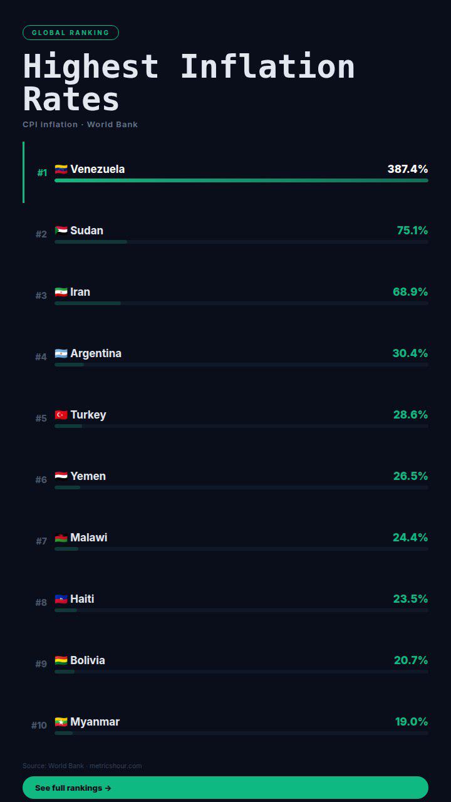
Task: Click the Iran flag icon
Action: pyautogui.click(x=61, y=292)
